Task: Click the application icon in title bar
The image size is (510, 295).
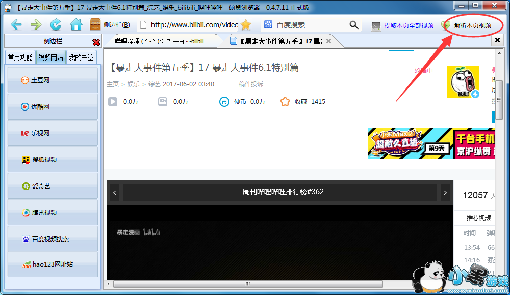Action: pos(8,7)
